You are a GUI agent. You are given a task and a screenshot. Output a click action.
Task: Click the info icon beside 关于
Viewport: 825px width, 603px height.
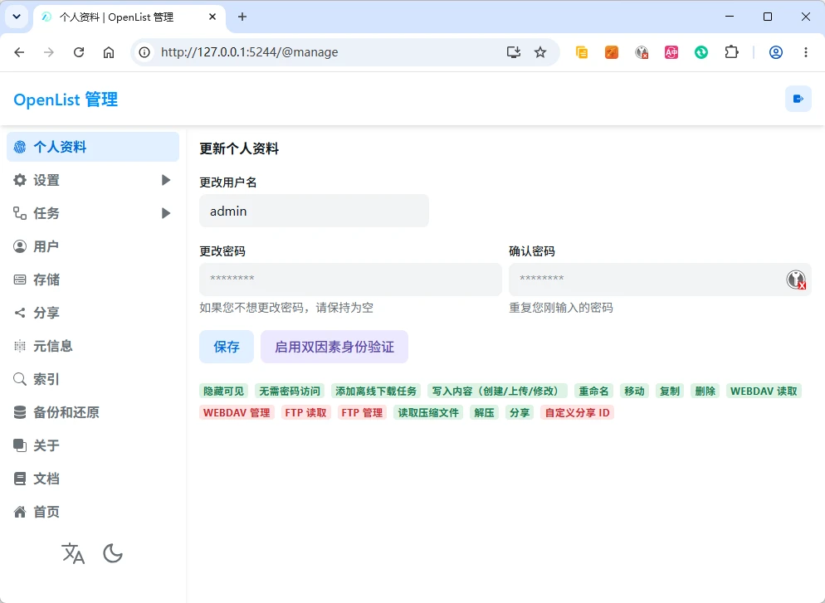[20, 445]
